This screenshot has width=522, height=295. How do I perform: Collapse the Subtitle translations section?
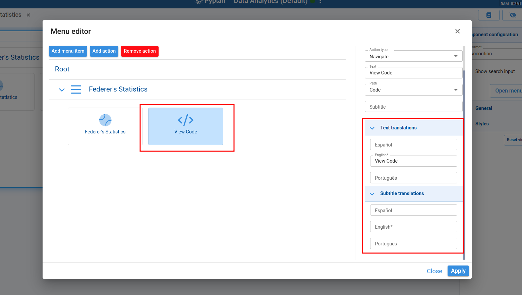[372, 194]
